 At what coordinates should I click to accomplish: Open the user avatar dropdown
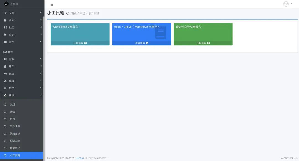pyautogui.click(x=288, y=4)
